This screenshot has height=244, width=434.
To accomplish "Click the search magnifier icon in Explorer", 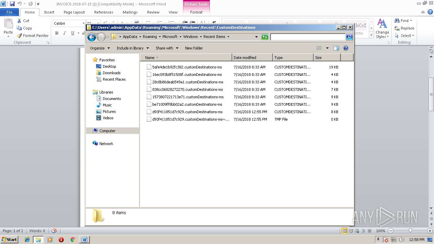I will [349, 37].
